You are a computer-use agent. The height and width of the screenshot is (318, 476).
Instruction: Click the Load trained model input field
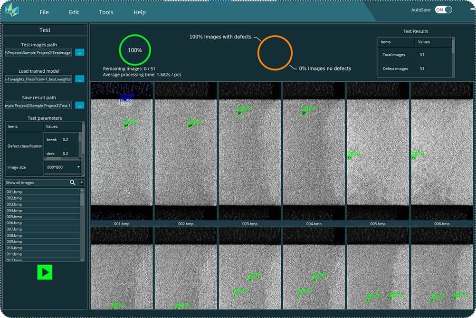click(x=38, y=79)
